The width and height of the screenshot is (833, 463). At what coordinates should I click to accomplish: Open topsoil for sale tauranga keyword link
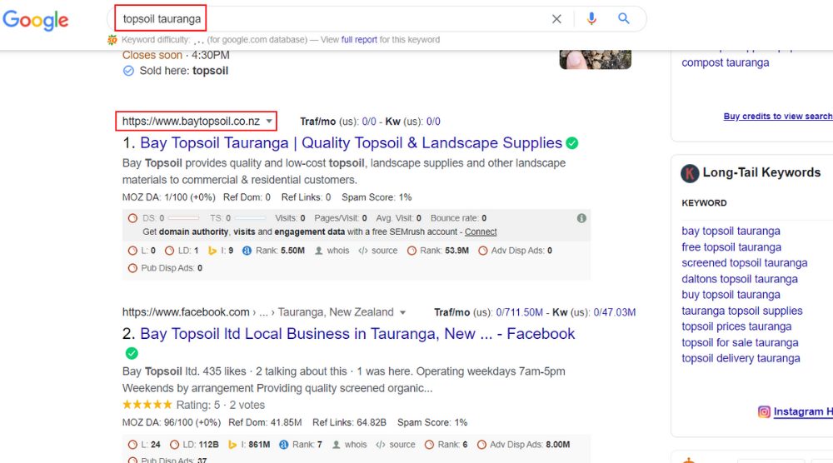tap(740, 342)
